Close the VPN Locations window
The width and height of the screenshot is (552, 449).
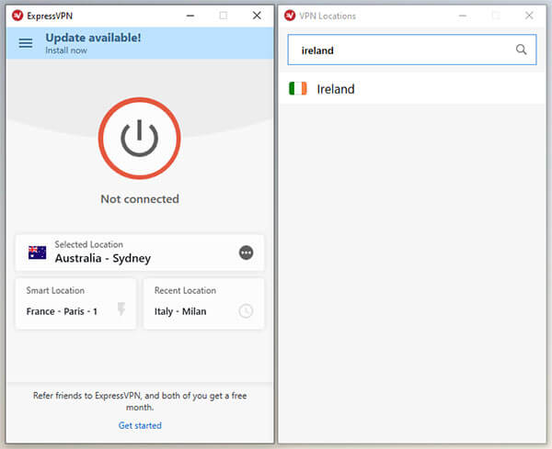point(529,16)
